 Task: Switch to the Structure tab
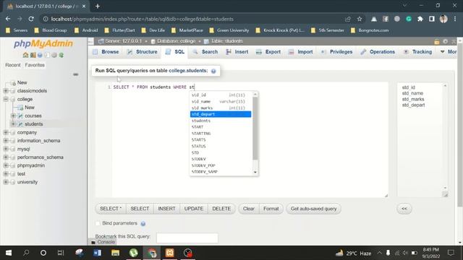click(142, 51)
